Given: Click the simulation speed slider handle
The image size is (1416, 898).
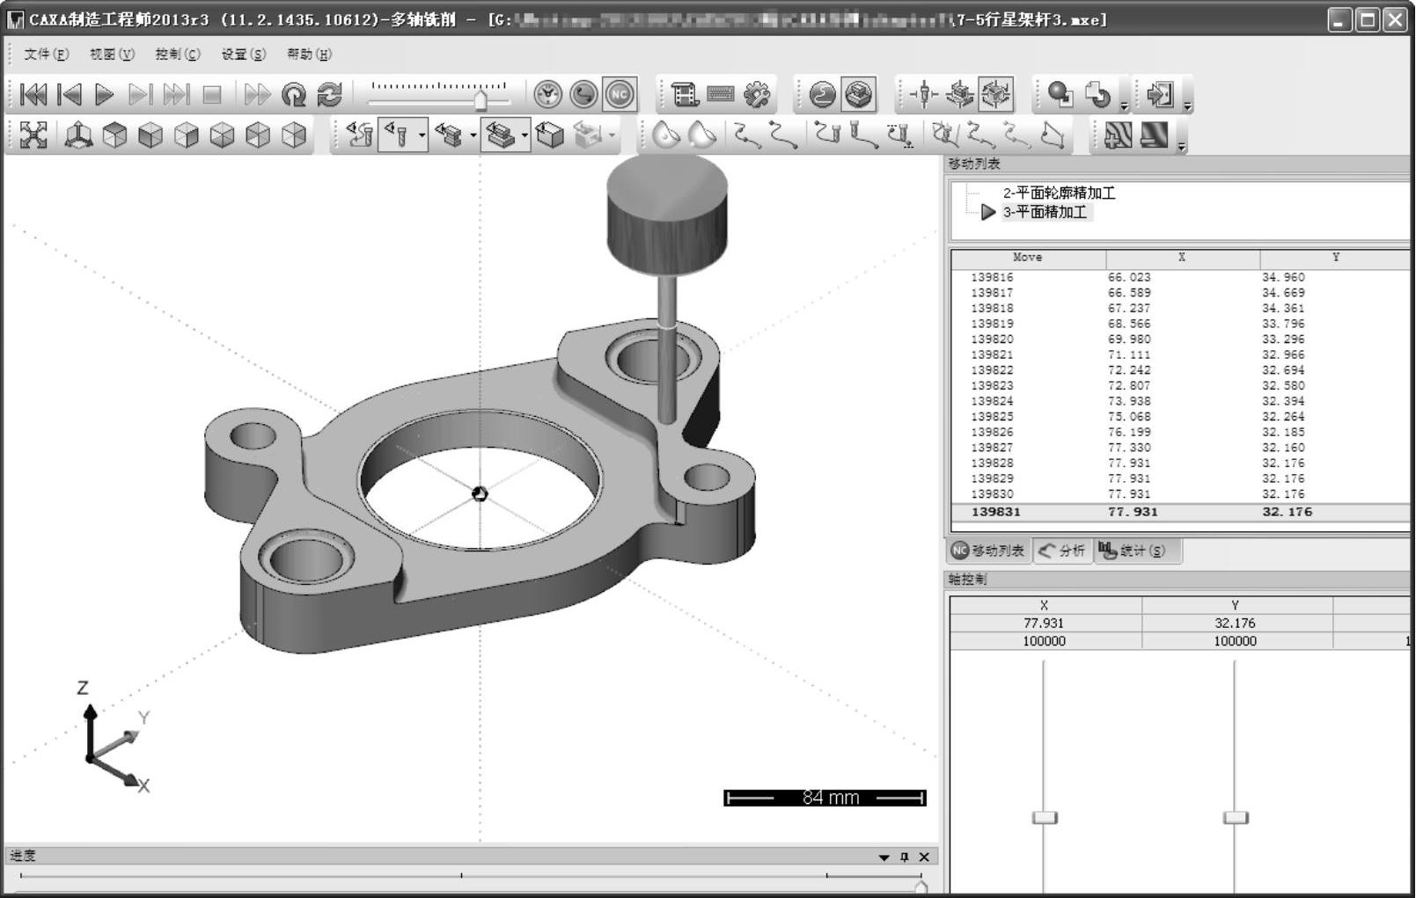Looking at the screenshot, I should pos(481,101).
